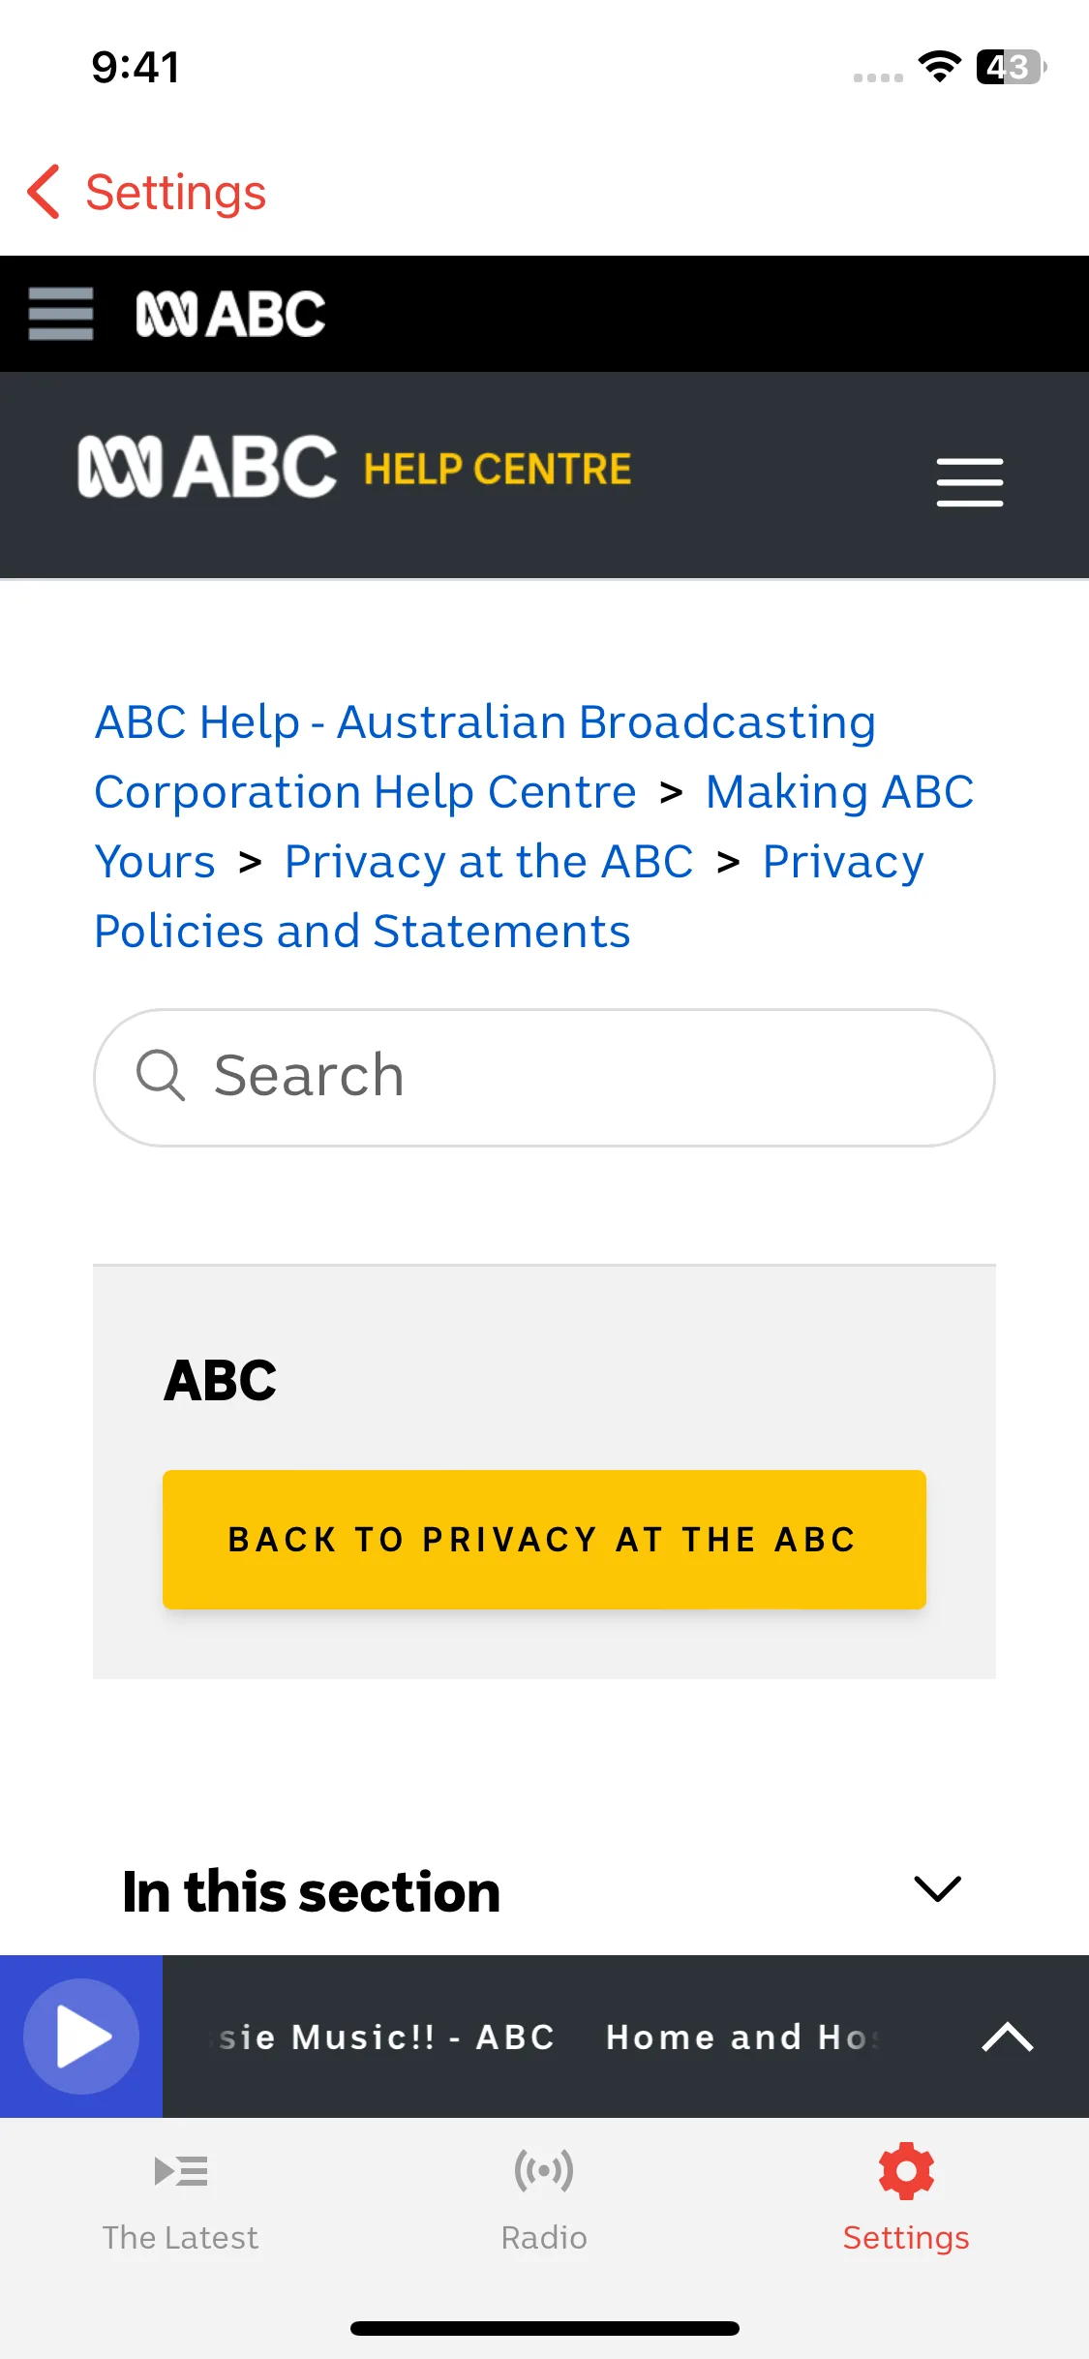Open the ABC Help - Australian Broadcasting link
This screenshot has width=1089, height=2359.
point(485,722)
